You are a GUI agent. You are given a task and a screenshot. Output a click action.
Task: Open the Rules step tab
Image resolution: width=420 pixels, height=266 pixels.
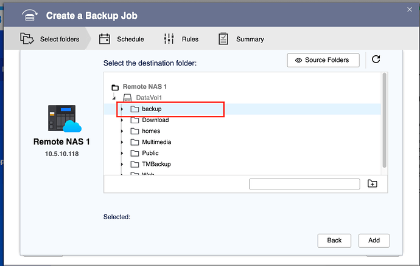pyautogui.click(x=181, y=39)
